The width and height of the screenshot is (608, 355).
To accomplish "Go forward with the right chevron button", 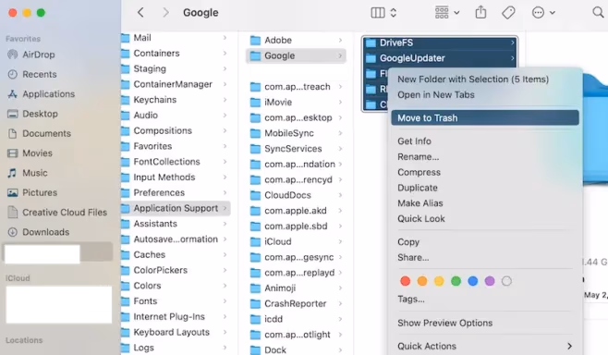I will pos(165,12).
